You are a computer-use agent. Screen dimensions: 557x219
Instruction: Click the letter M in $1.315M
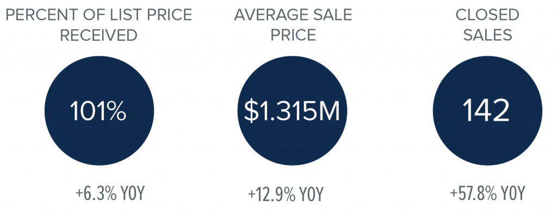[329, 111]
